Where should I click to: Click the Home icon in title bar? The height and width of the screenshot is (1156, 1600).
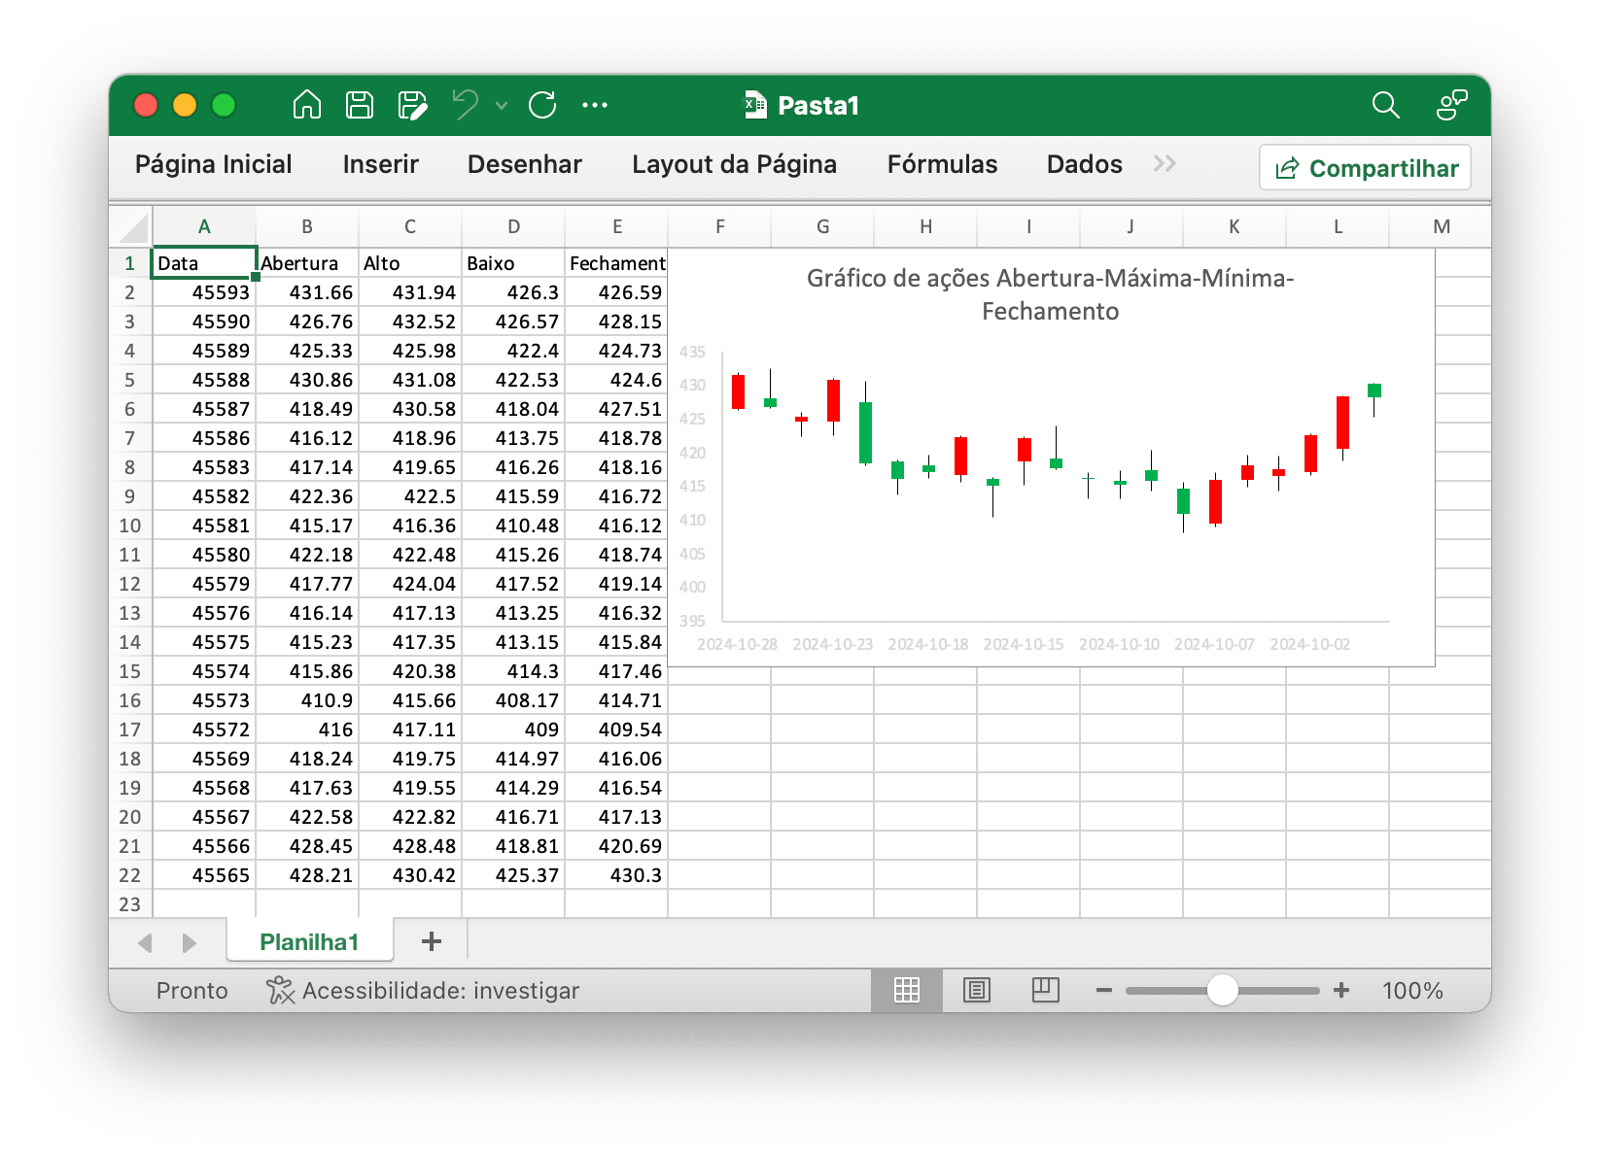point(307,105)
